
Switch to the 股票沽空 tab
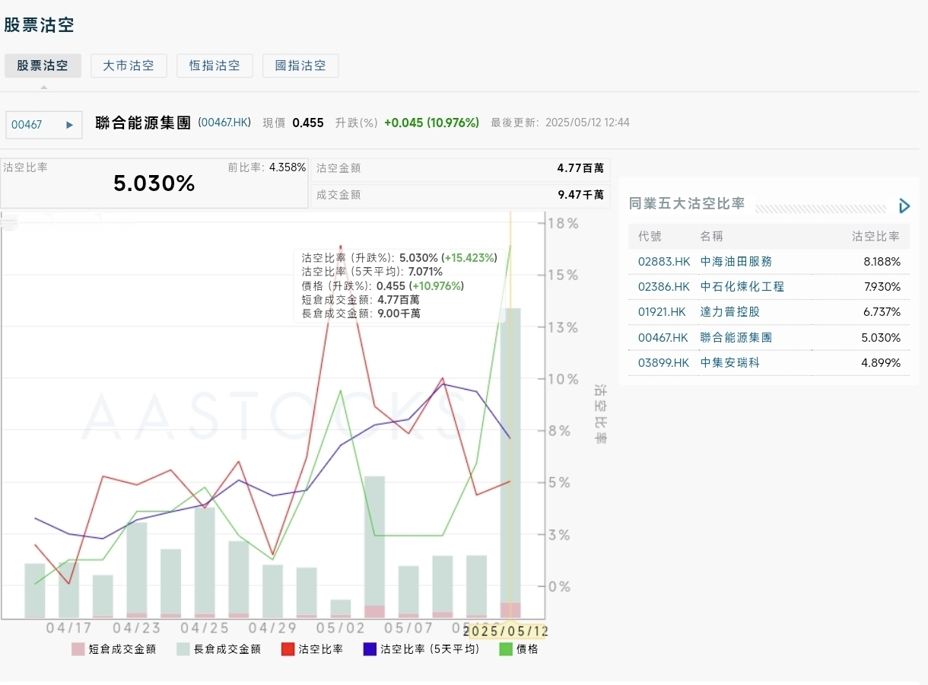pos(43,65)
